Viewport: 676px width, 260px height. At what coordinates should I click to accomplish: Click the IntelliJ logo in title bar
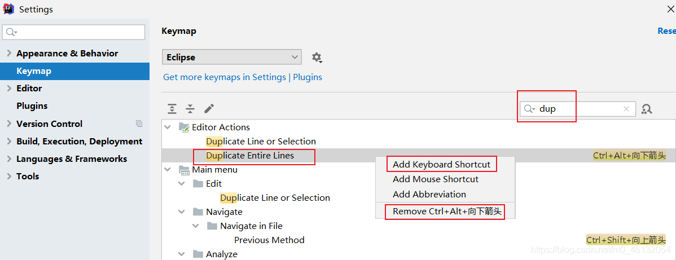(9, 8)
